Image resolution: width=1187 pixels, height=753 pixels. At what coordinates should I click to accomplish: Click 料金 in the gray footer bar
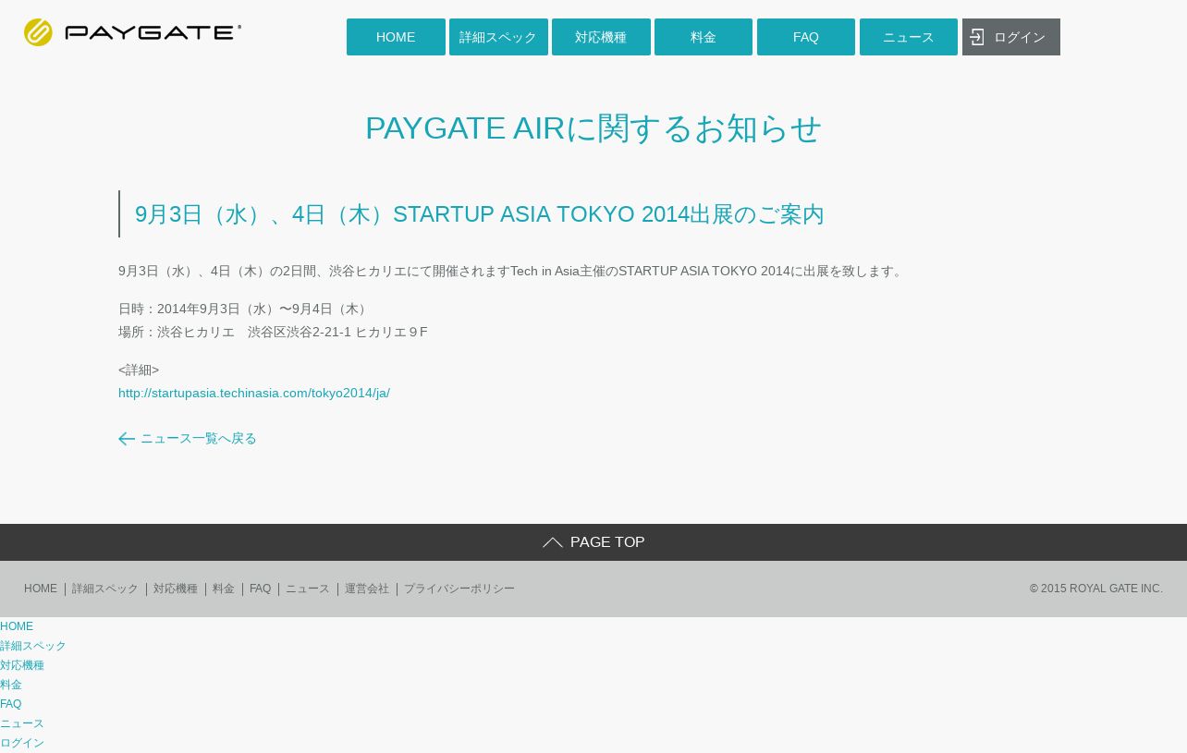(x=224, y=589)
